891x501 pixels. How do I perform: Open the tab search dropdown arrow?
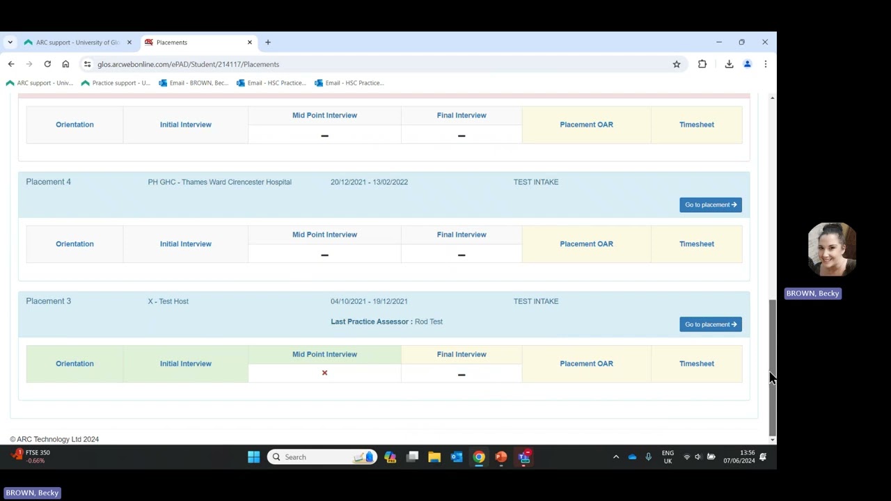click(10, 42)
